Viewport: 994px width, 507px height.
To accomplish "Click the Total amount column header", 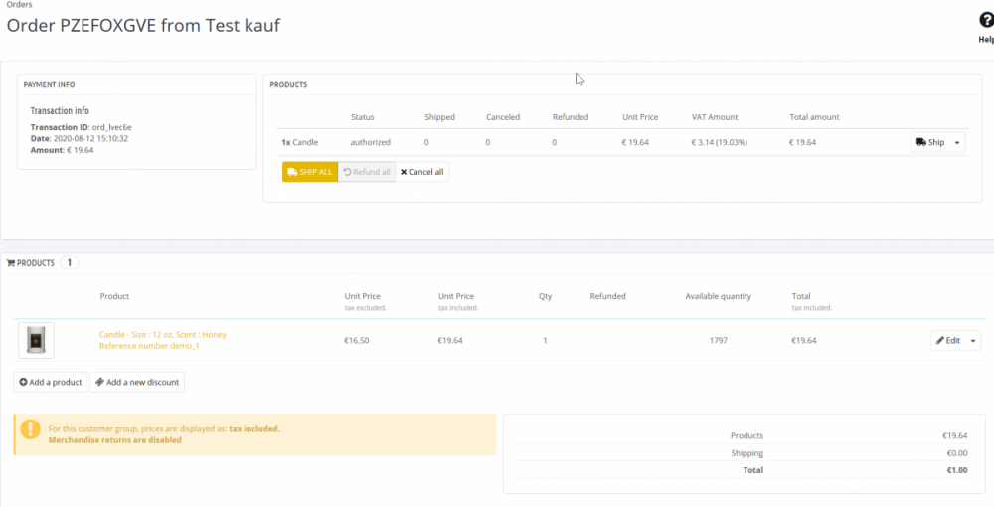I will 814,117.
